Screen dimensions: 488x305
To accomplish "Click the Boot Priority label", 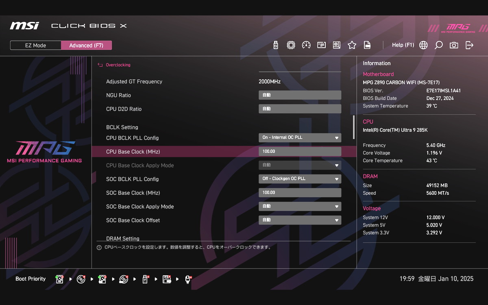I will click(30, 279).
